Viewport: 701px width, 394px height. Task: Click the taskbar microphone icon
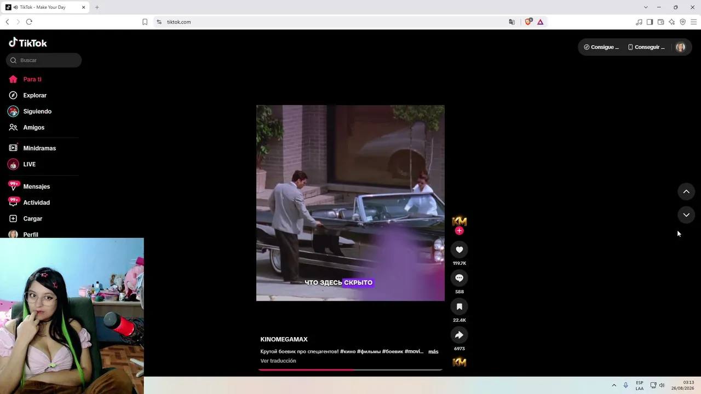pyautogui.click(x=625, y=385)
